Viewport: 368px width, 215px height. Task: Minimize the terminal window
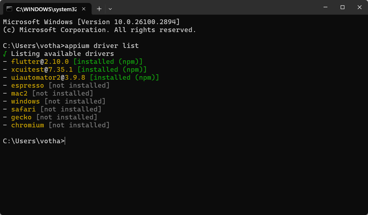coord(325,7)
